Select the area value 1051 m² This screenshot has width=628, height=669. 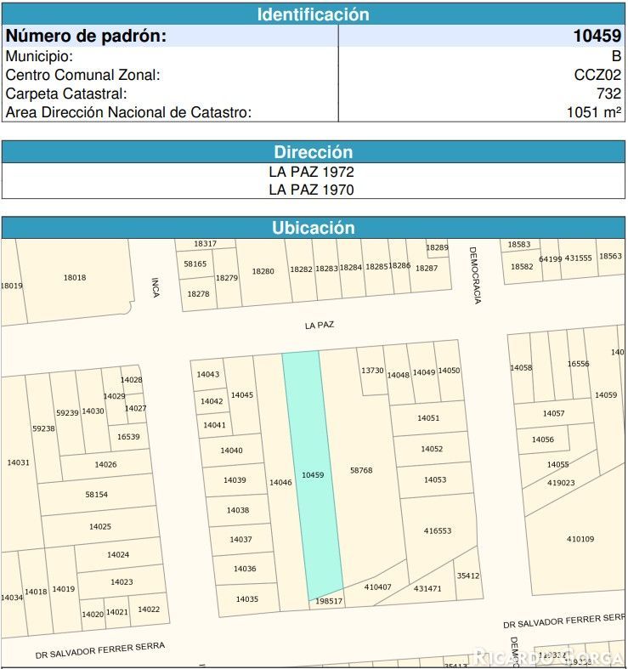point(594,112)
